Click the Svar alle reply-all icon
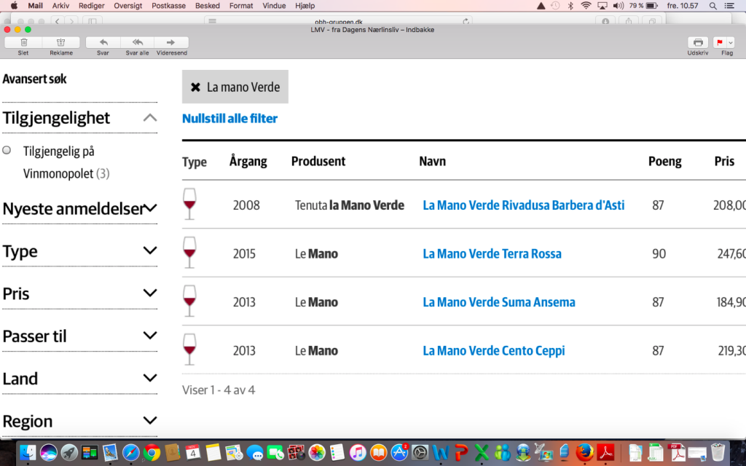 pyautogui.click(x=137, y=42)
